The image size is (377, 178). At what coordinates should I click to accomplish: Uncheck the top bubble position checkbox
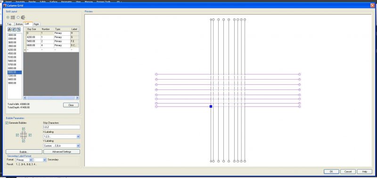coord(24,129)
